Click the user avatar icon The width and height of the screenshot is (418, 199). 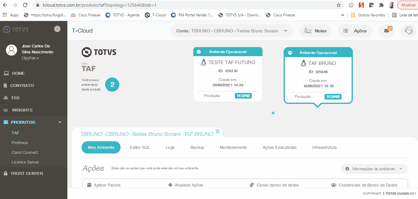(12, 50)
